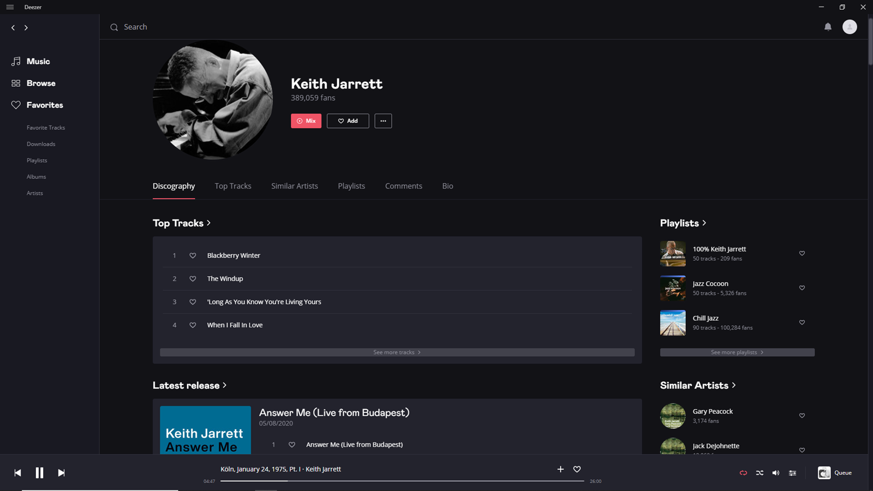The image size is (873, 491).
Task: Expand the Similar Artists section heading
Action: (698, 385)
